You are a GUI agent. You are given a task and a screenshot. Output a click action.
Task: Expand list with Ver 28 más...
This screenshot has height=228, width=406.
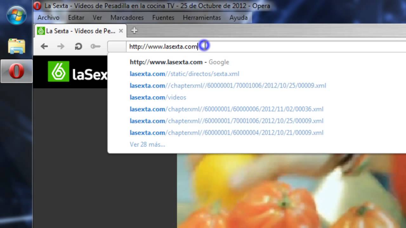tap(147, 144)
